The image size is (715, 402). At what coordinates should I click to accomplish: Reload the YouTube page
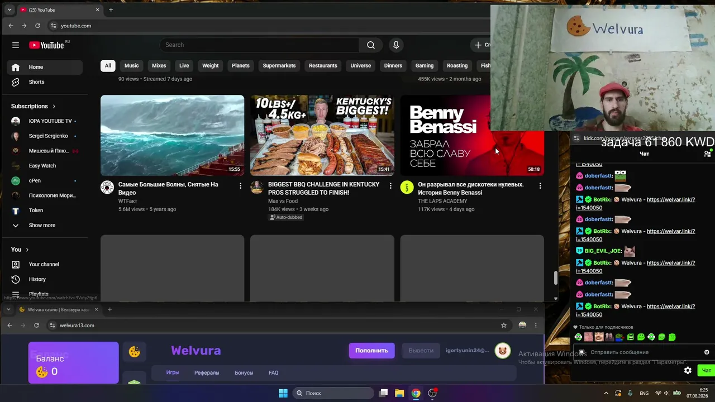pos(37,26)
